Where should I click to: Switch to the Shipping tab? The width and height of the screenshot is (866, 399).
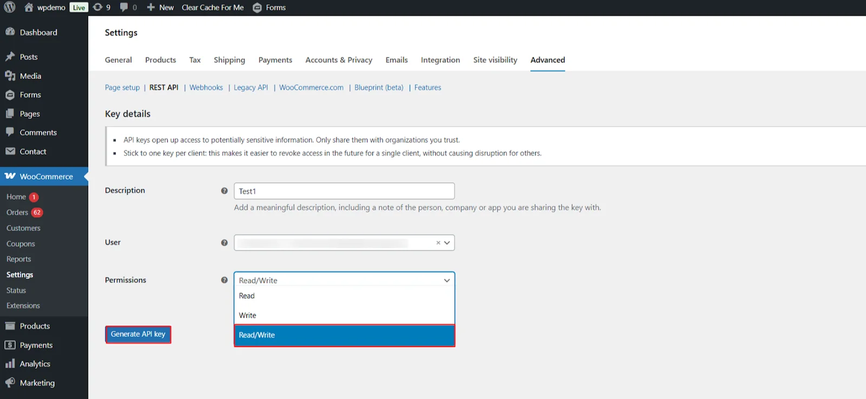tap(229, 60)
